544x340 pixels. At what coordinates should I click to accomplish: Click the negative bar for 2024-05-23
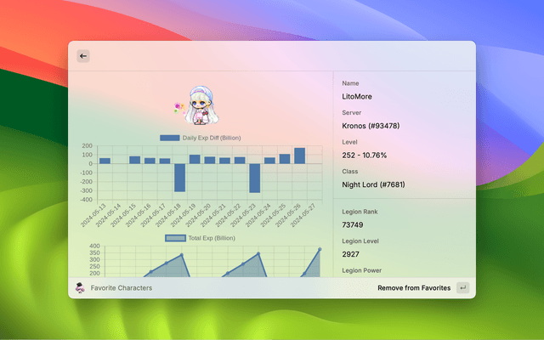pyautogui.click(x=254, y=178)
